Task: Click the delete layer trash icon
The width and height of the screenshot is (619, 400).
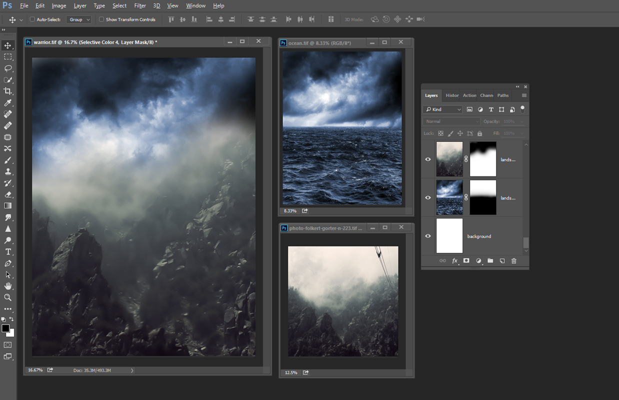Action: click(x=513, y=261)
